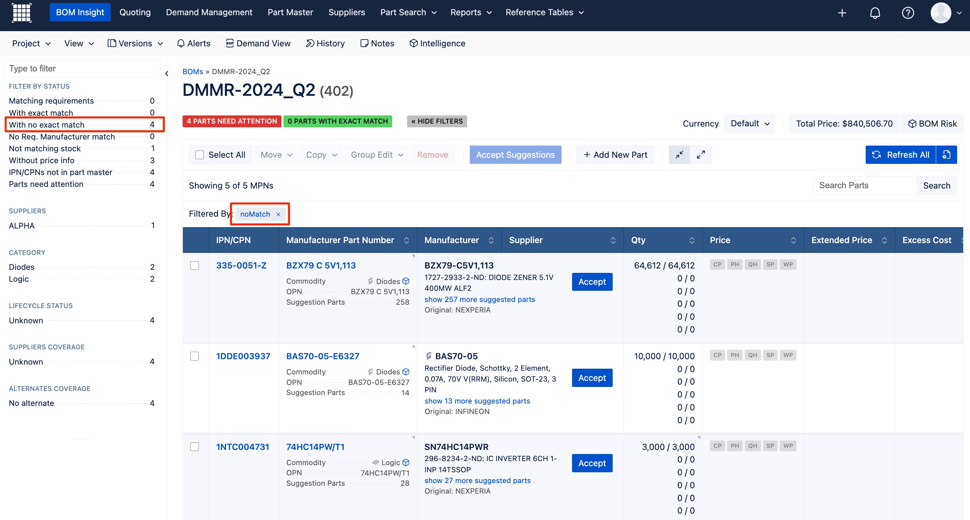Click the Type to filter field

click(82, 68)
